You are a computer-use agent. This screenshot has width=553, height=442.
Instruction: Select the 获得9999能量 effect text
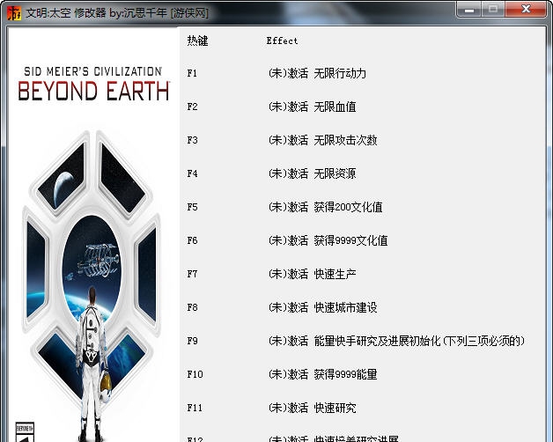coord(345,374)
